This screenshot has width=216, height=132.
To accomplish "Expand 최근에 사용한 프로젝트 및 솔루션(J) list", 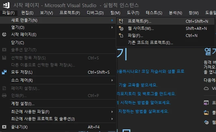I will (112, 119).
